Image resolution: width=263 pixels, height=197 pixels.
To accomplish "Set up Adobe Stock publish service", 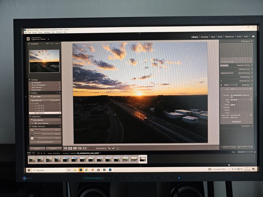I will 58,134.
